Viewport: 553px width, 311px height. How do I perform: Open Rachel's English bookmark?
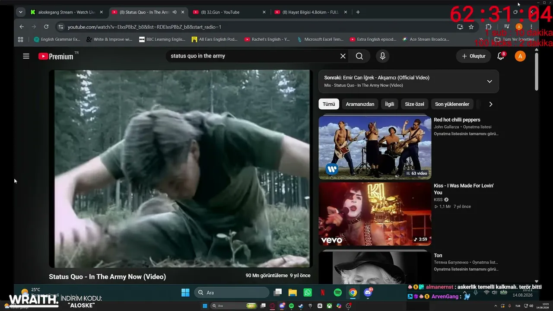[x=267, y=39]
